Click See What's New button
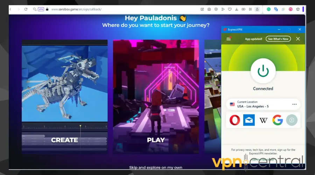Viewport: 315px width, 175px height. 278,39
